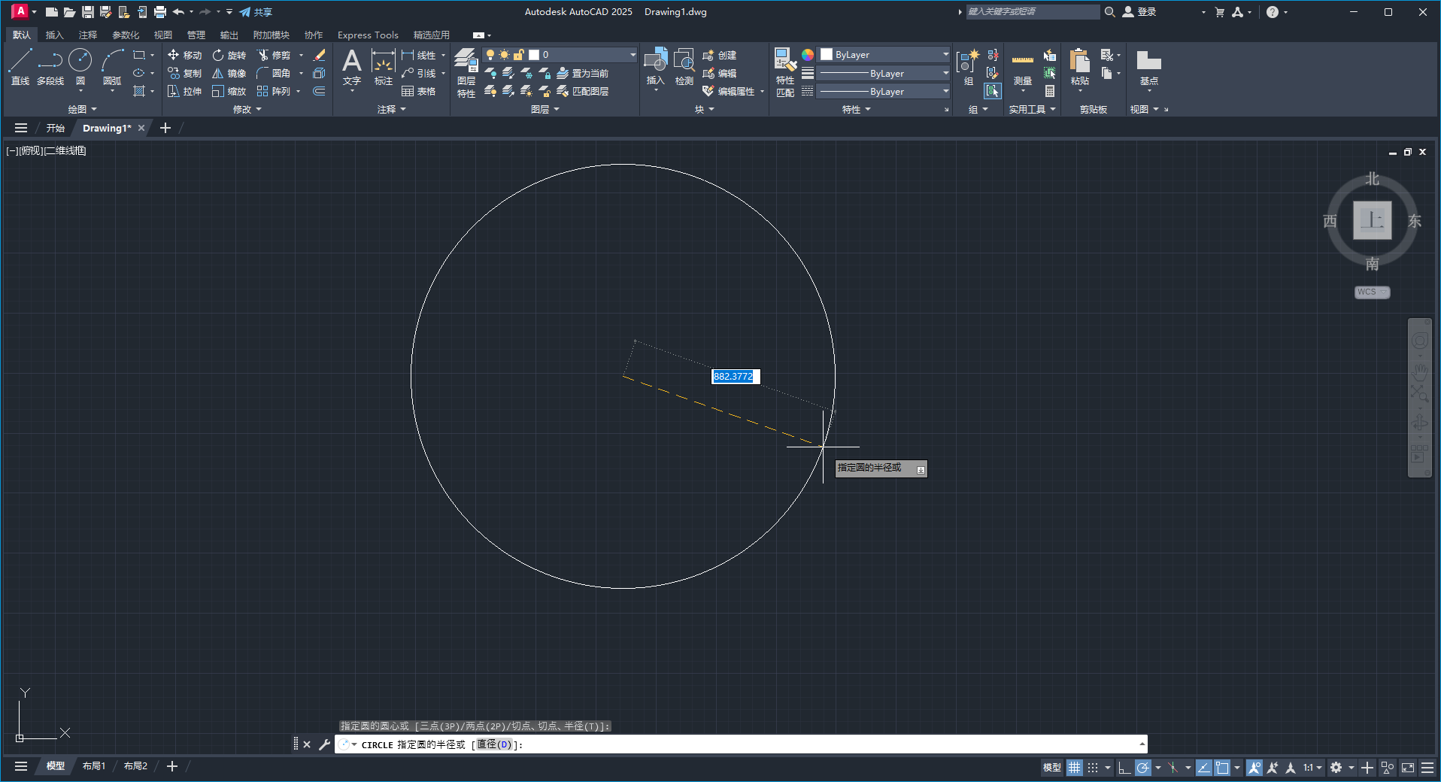Toggle ortho mode in status bar
This screenshot has height=782, width=1441.
1124,767
